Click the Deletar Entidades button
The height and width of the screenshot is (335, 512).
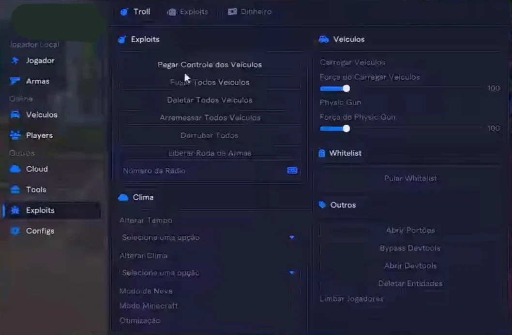pos(410,283)
